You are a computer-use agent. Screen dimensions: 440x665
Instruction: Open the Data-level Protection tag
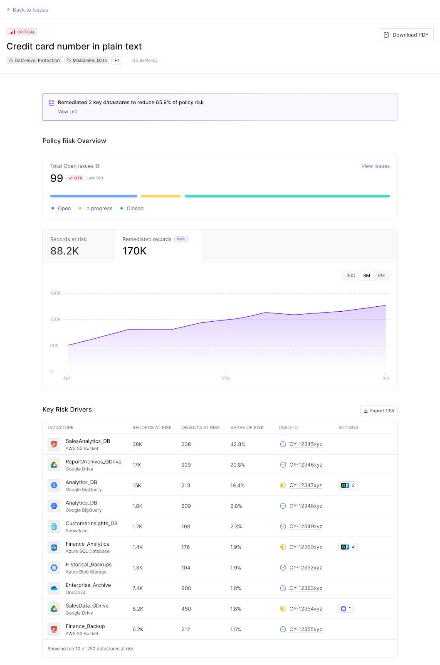tap(34, 60)
